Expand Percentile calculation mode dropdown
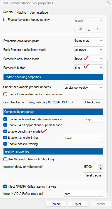Viewport: 112px width, 209px height. tap(89, 59)
